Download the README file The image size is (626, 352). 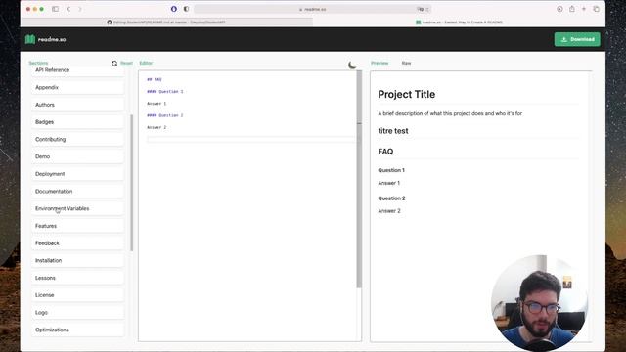[577, 39]
